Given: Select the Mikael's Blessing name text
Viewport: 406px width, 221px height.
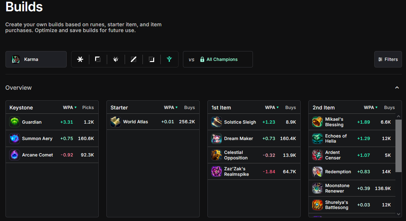Looking at the screenshot, I should pyautogui.click(x=334, y=122).
